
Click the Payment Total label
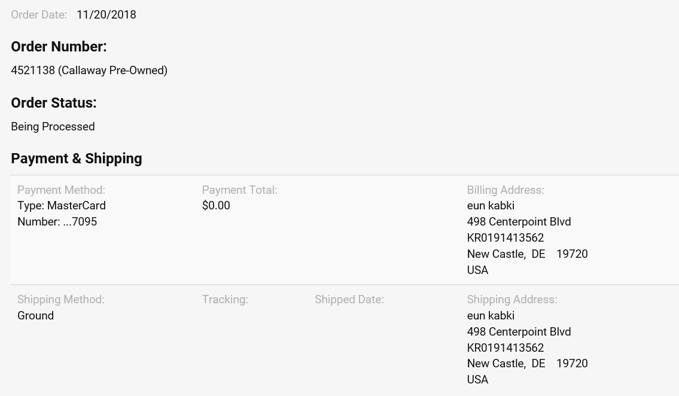[239, 190]
